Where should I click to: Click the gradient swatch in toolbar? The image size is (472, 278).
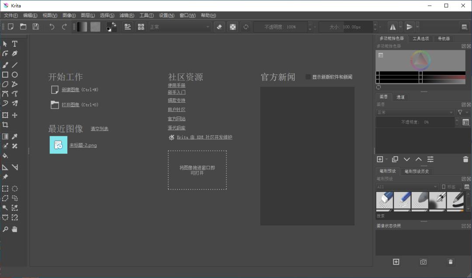pos(82,27)
